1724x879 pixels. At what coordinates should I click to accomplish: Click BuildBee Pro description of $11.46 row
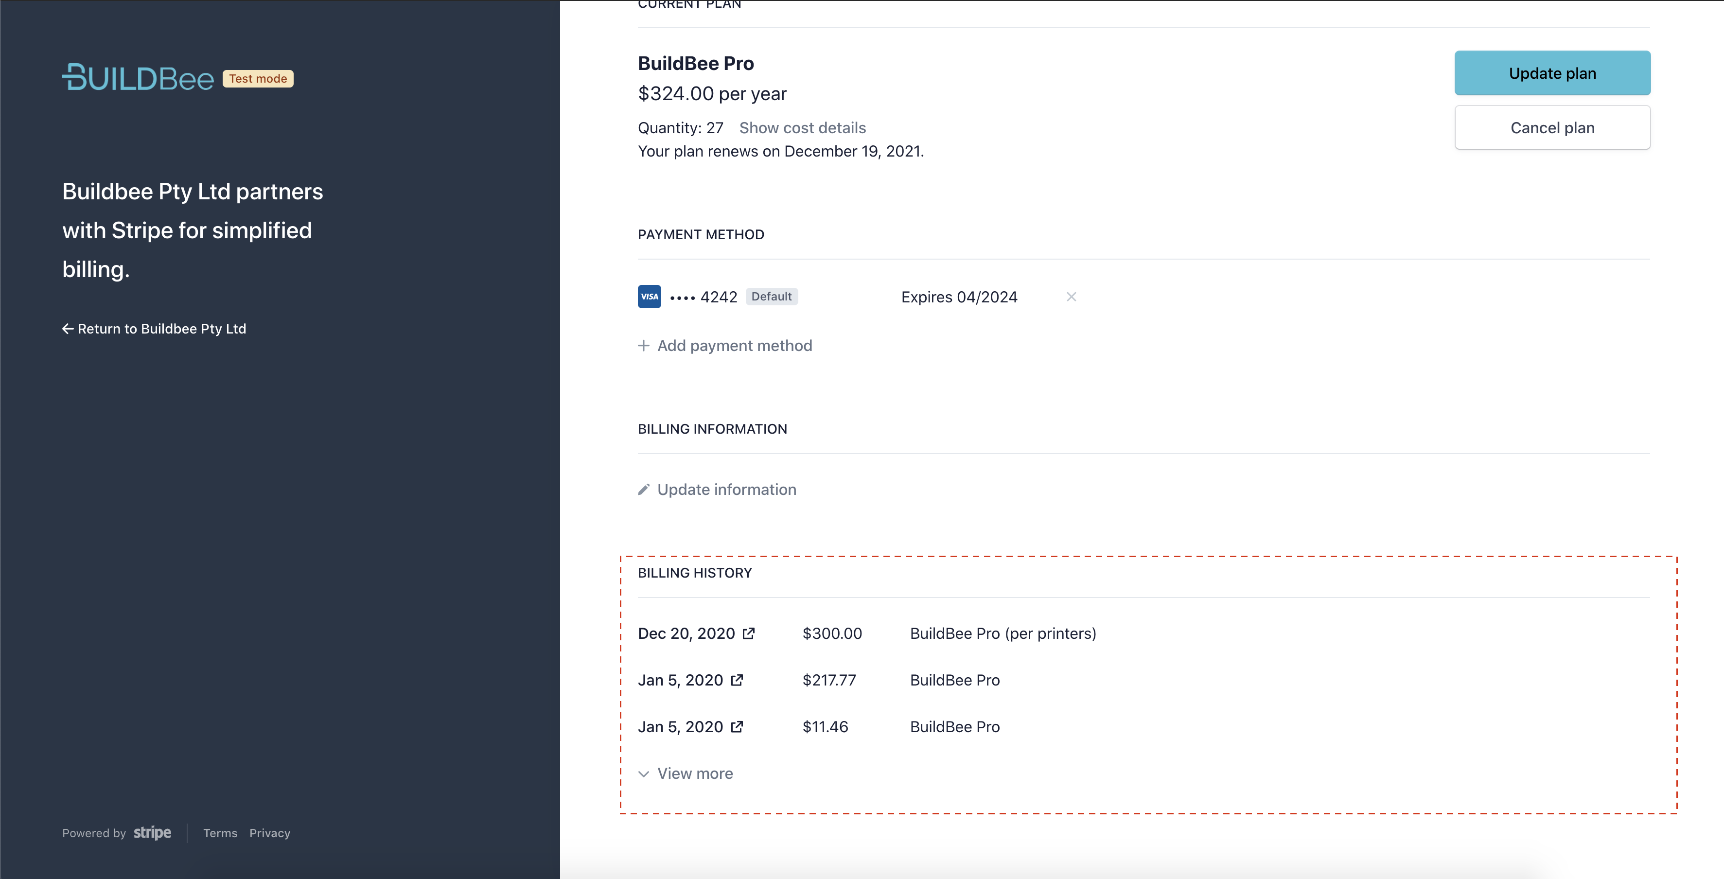tap(954, 727)
